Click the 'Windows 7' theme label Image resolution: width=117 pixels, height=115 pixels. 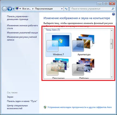[x=58, y=55]
